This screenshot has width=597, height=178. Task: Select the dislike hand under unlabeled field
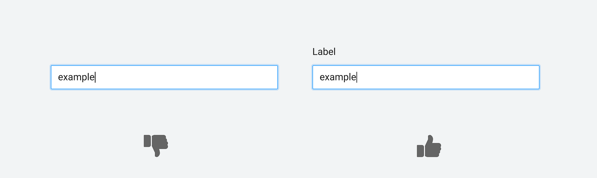(156, 145)
